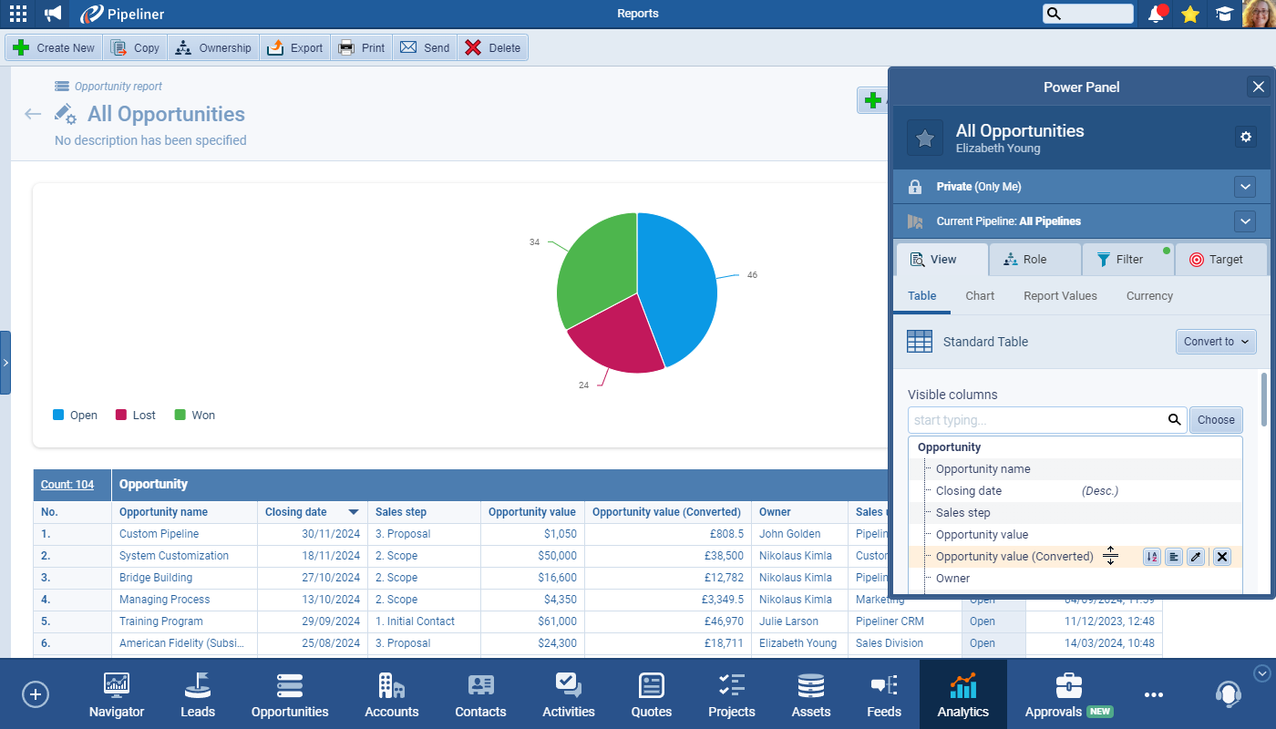1276x729 pixels.
Task: Open the Convert to dropdown
Action: pyautogui.click(x=1216, y=342)
